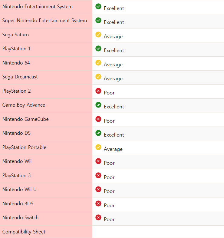
Task: Select the PlayStation Portable label
Action: pos(24,147)
